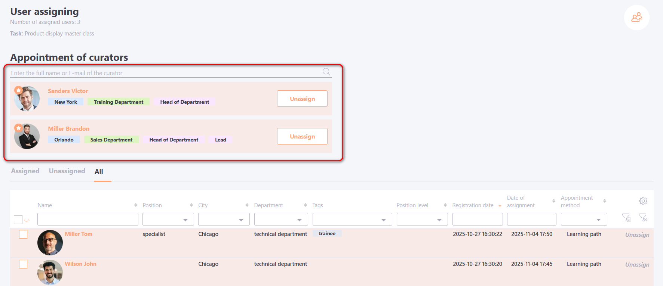663x286 pixels.
Task: Clear filters using the funnel-with-X icon
Action: coord(643,218)
